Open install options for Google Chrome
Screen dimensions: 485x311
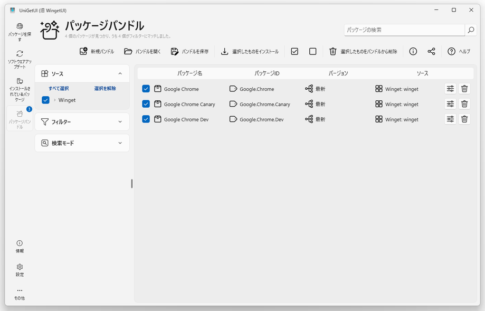click(x=450, y=89)
